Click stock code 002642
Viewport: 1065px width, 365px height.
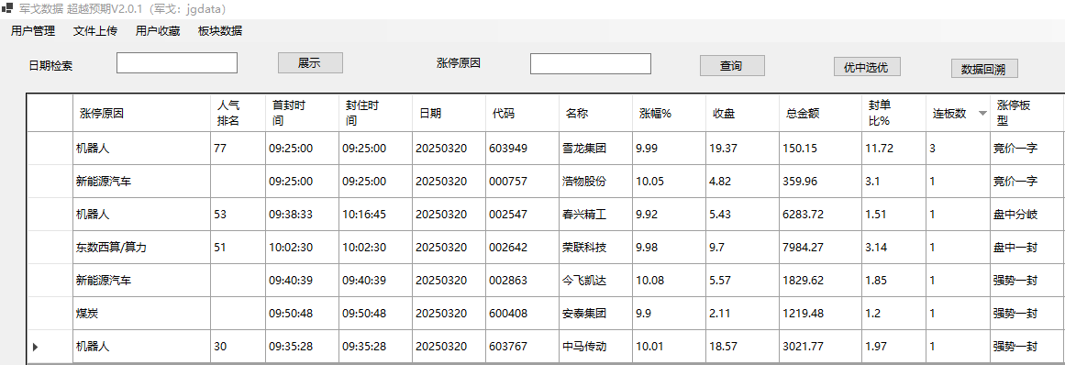pos(522,248)
